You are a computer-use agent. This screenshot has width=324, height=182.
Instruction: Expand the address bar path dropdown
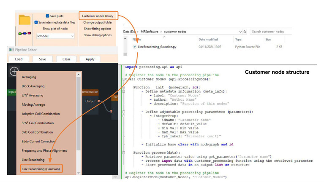coord(240,32)
